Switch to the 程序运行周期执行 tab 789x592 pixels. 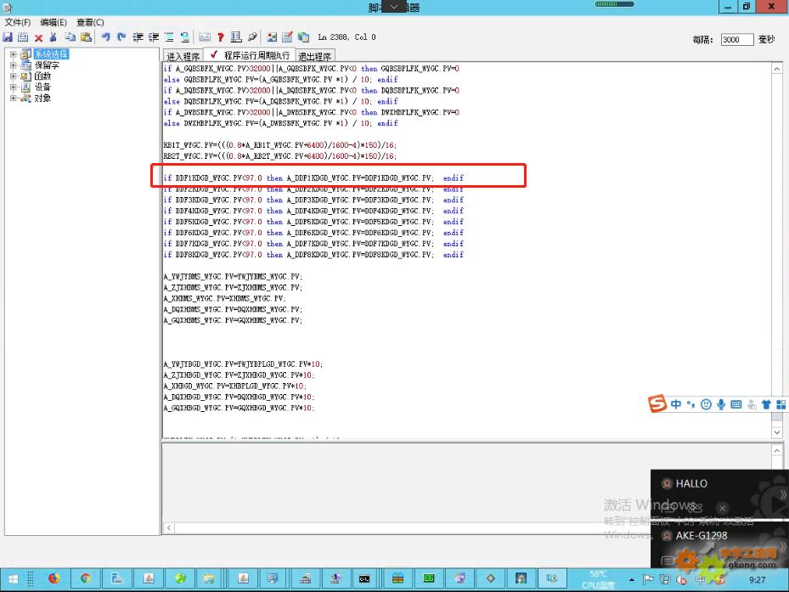pyautogui.click(x=250, y=55)
